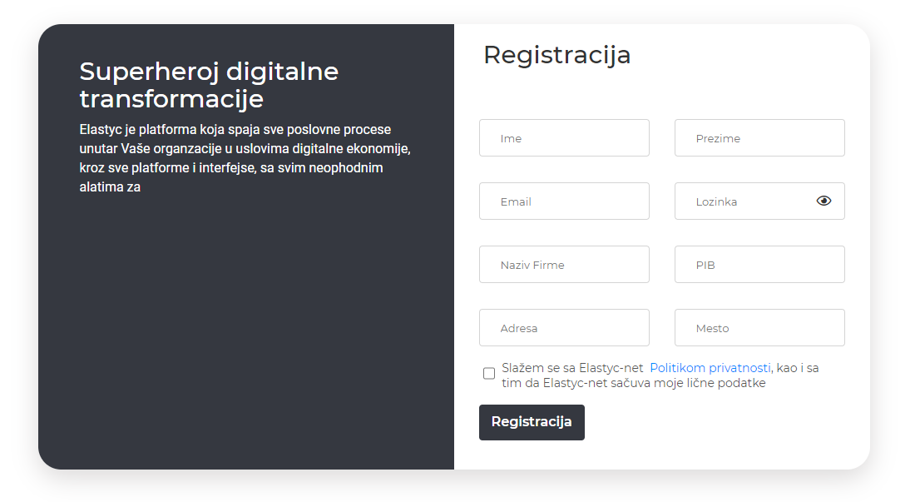
Task: Focus the Mesto text field
Action: coord(759,327)
